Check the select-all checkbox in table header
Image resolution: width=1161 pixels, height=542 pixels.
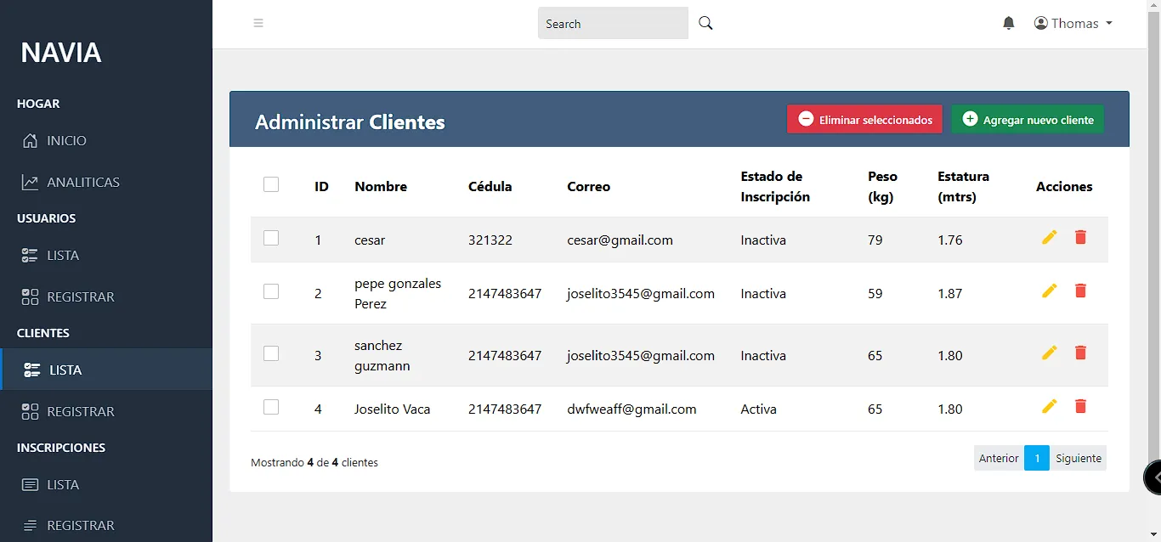click(271, 184)
